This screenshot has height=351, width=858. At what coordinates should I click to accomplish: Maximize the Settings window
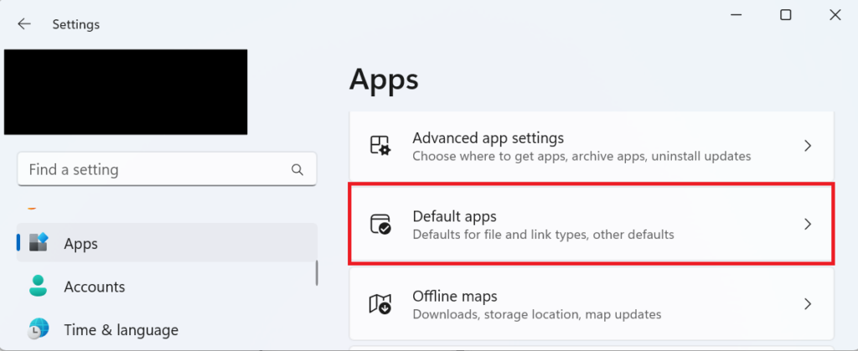pyautogui.click(x=786, y=15)
